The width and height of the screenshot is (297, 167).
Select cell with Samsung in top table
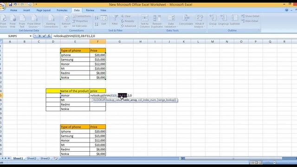(x=75, y=59)
